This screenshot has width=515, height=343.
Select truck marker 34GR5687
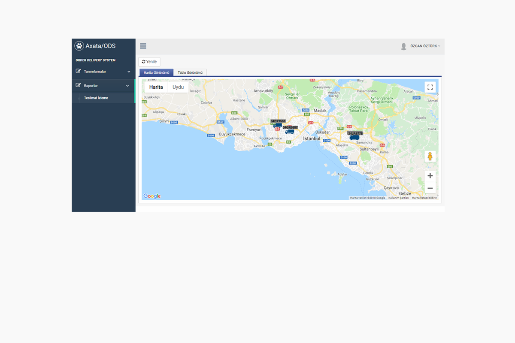tap(290, 132)
